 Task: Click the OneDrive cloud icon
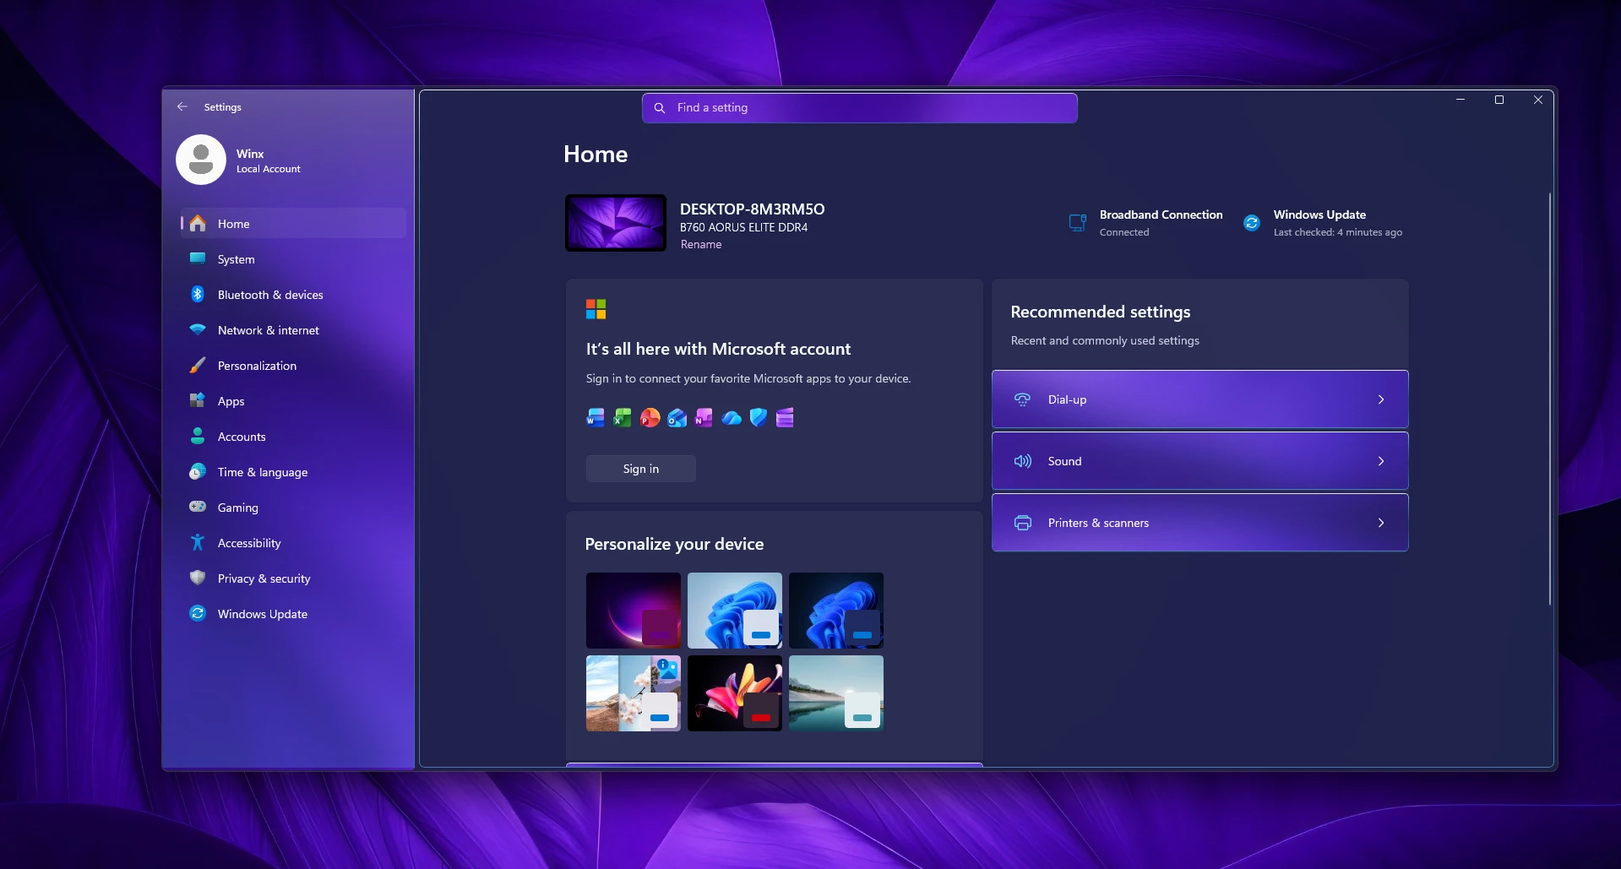click(x=732, y=417)
